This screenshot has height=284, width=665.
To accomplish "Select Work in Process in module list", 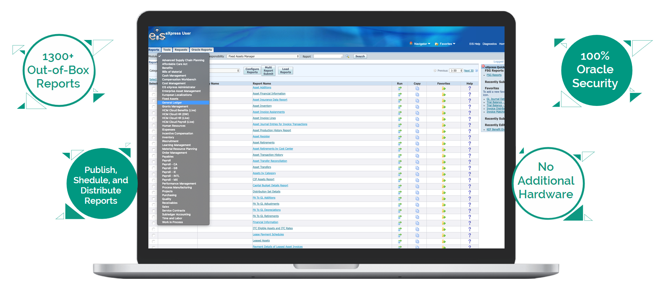I will point(183,222).
